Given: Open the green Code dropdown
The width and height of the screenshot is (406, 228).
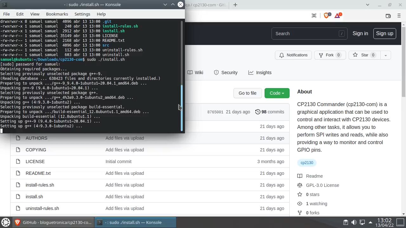Looking at the screenshot, I should pyautogui.click(x=277, y=93).
